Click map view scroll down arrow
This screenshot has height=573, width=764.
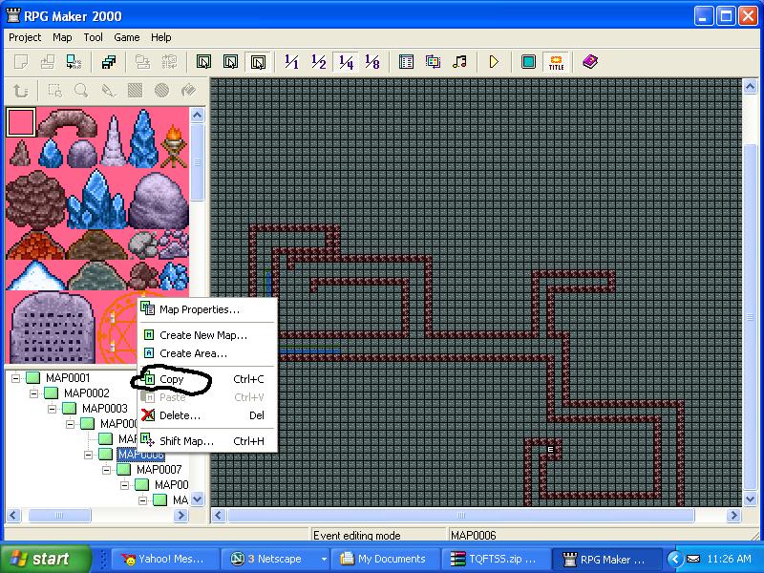750,499
